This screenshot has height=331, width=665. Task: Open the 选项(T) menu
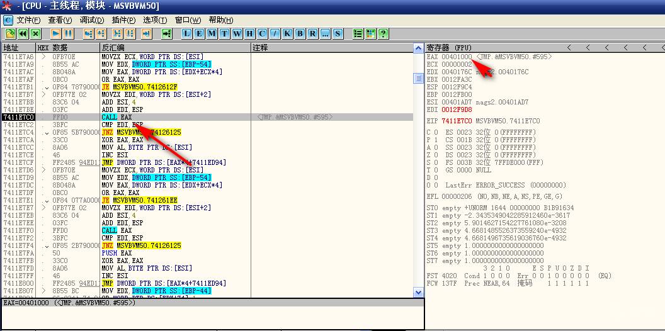[155, 20]
